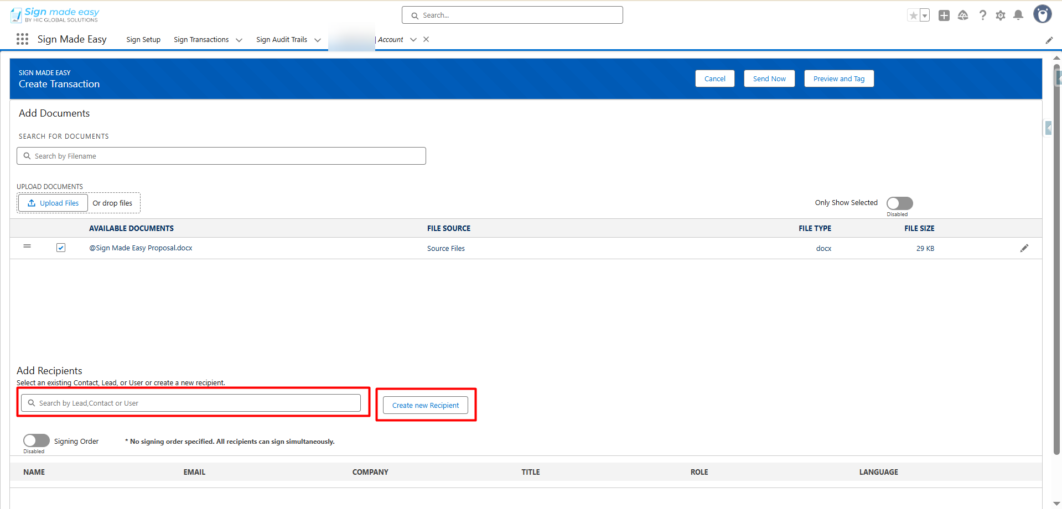Open the Global Actions plus icon
This screenshot has height=509, width=1062.
pyautogui.click(x=944, y=15)
